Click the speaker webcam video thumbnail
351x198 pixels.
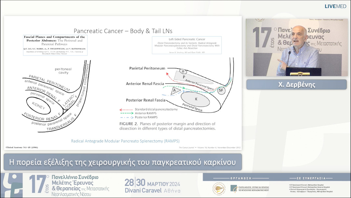(296, 47)
